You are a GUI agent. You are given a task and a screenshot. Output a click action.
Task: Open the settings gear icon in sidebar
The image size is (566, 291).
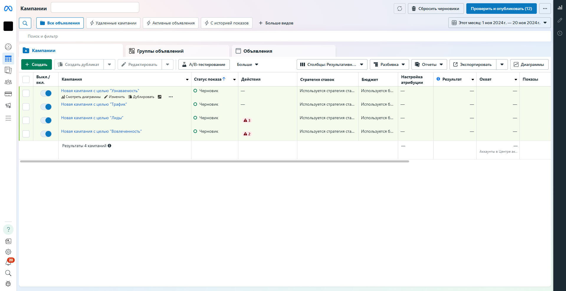(8, 252)
